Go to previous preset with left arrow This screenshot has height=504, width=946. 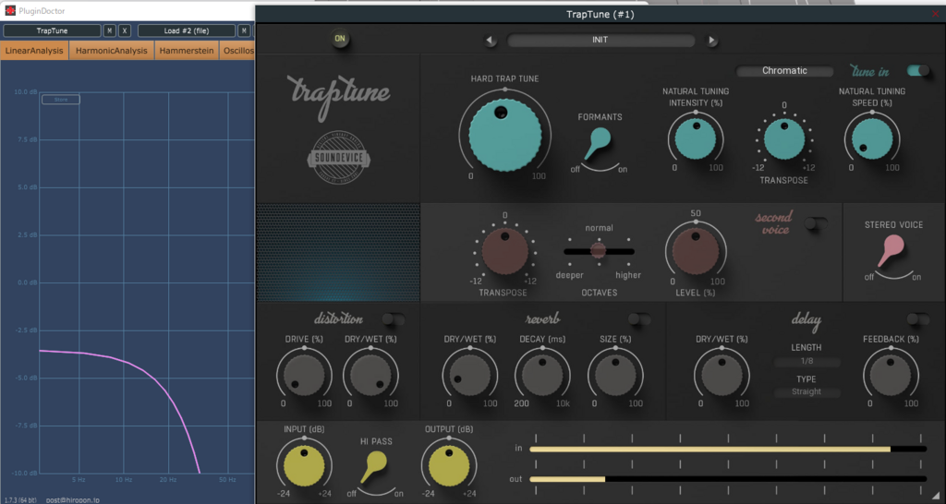pos(490,41)
